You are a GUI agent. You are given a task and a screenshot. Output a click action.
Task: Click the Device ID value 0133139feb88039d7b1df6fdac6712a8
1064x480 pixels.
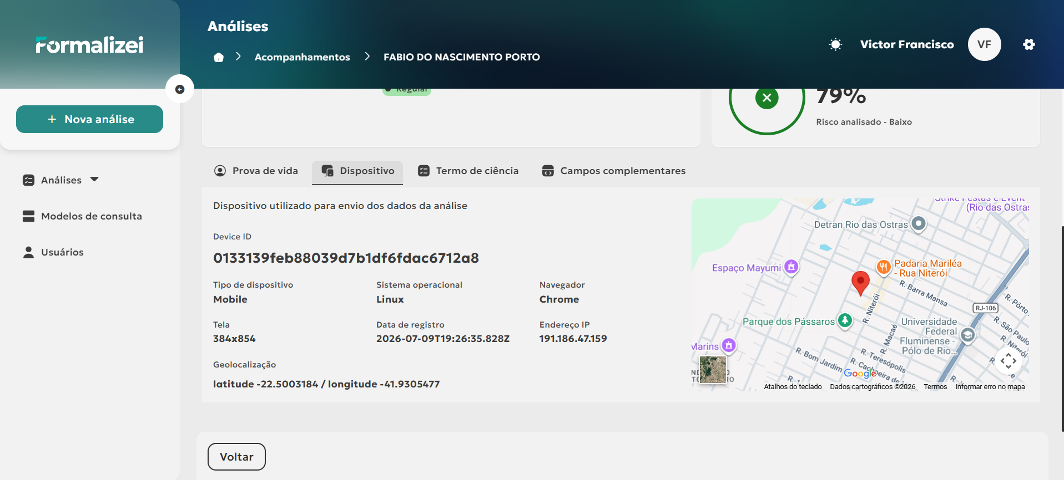point(346,258)
